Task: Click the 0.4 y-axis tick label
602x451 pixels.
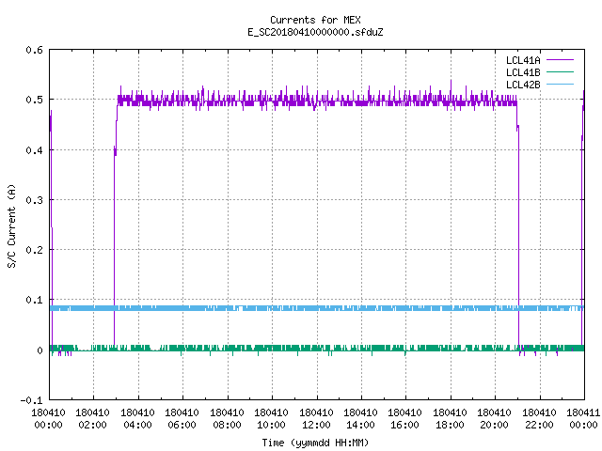Action: click(x=34, y=150)
